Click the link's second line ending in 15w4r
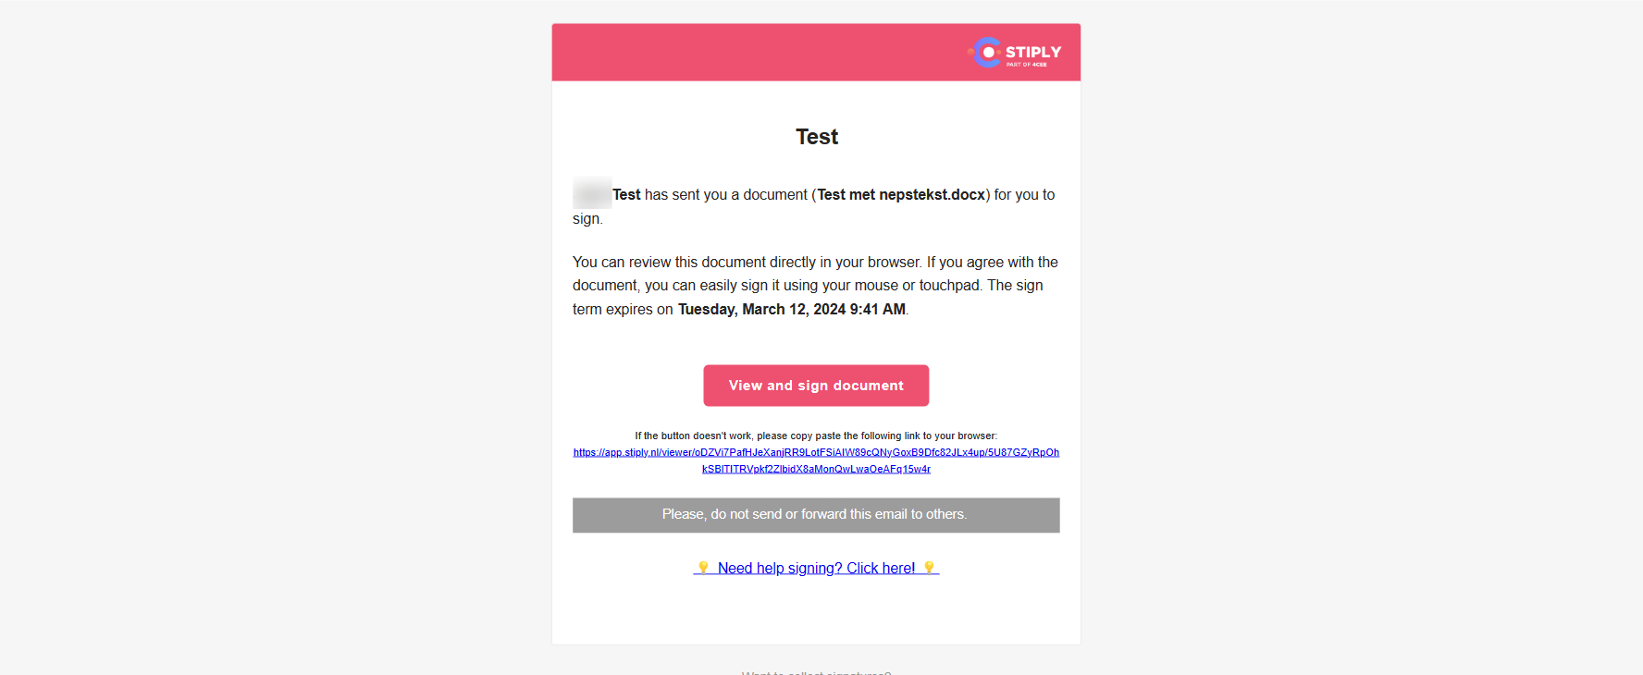 (x=816, y=469)
